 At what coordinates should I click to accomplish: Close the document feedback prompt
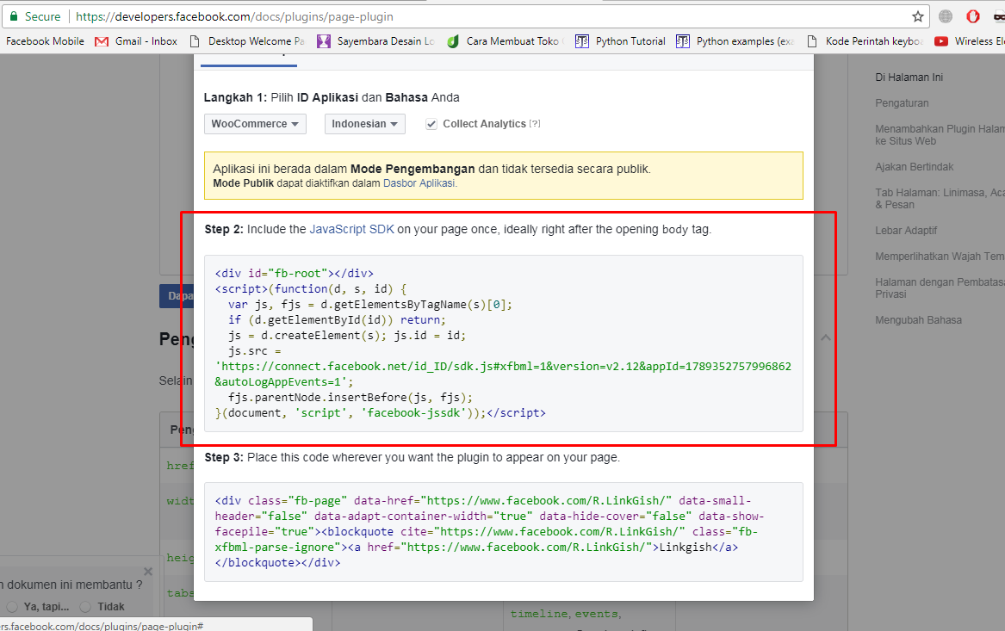(148, 572)
